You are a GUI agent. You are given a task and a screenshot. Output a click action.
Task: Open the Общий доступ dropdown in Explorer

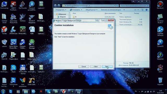(92, 10)
